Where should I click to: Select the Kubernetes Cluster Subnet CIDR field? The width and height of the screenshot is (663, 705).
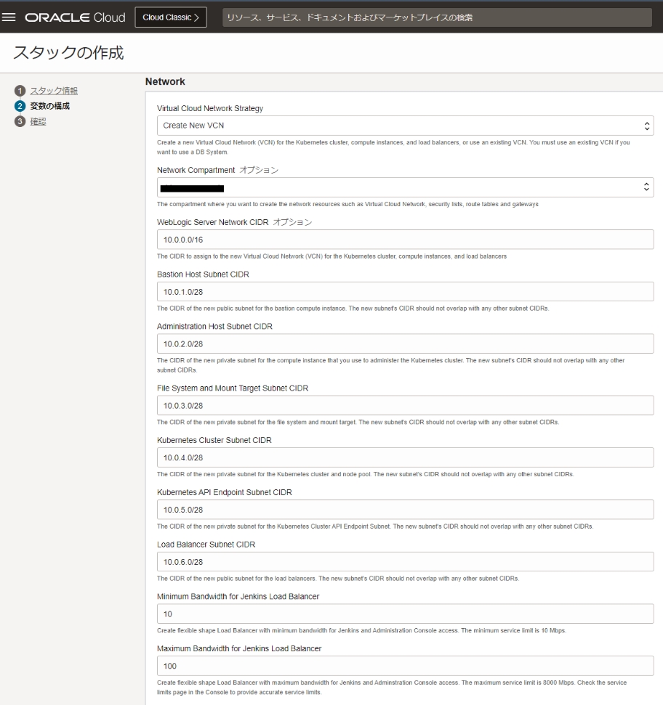(405, 457)
